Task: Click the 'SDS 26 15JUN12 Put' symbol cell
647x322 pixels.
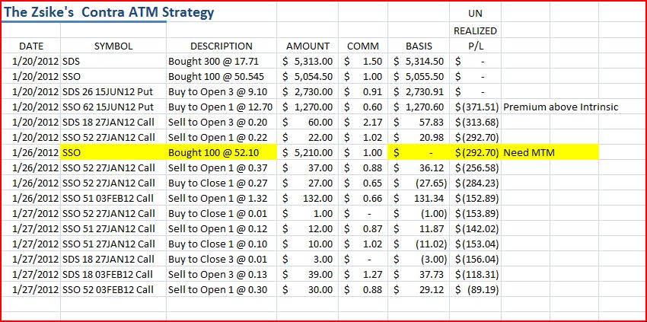Action: 113,91
